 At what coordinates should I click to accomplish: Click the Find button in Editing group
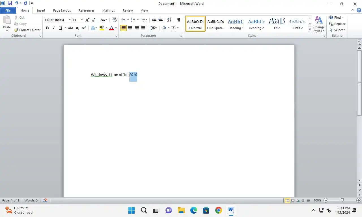[x=336, y=18]
